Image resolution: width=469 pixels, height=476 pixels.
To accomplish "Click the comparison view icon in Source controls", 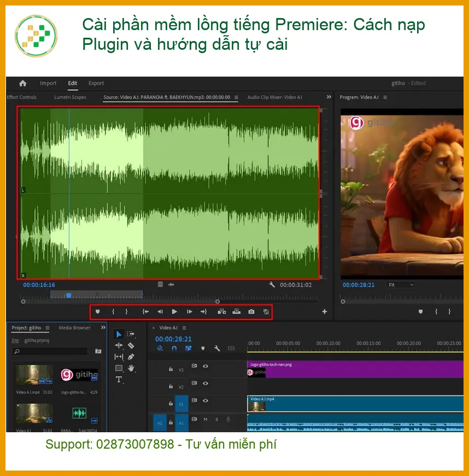I will [x=266, y=312].
